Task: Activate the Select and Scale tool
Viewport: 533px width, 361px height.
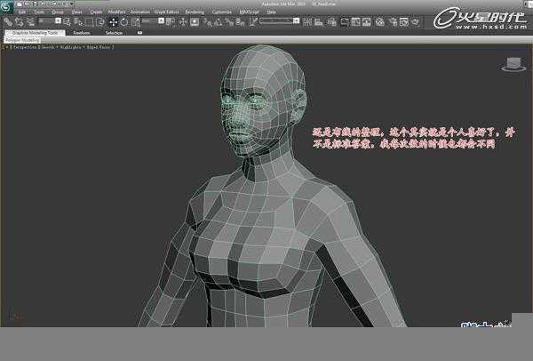Action: 136,22
